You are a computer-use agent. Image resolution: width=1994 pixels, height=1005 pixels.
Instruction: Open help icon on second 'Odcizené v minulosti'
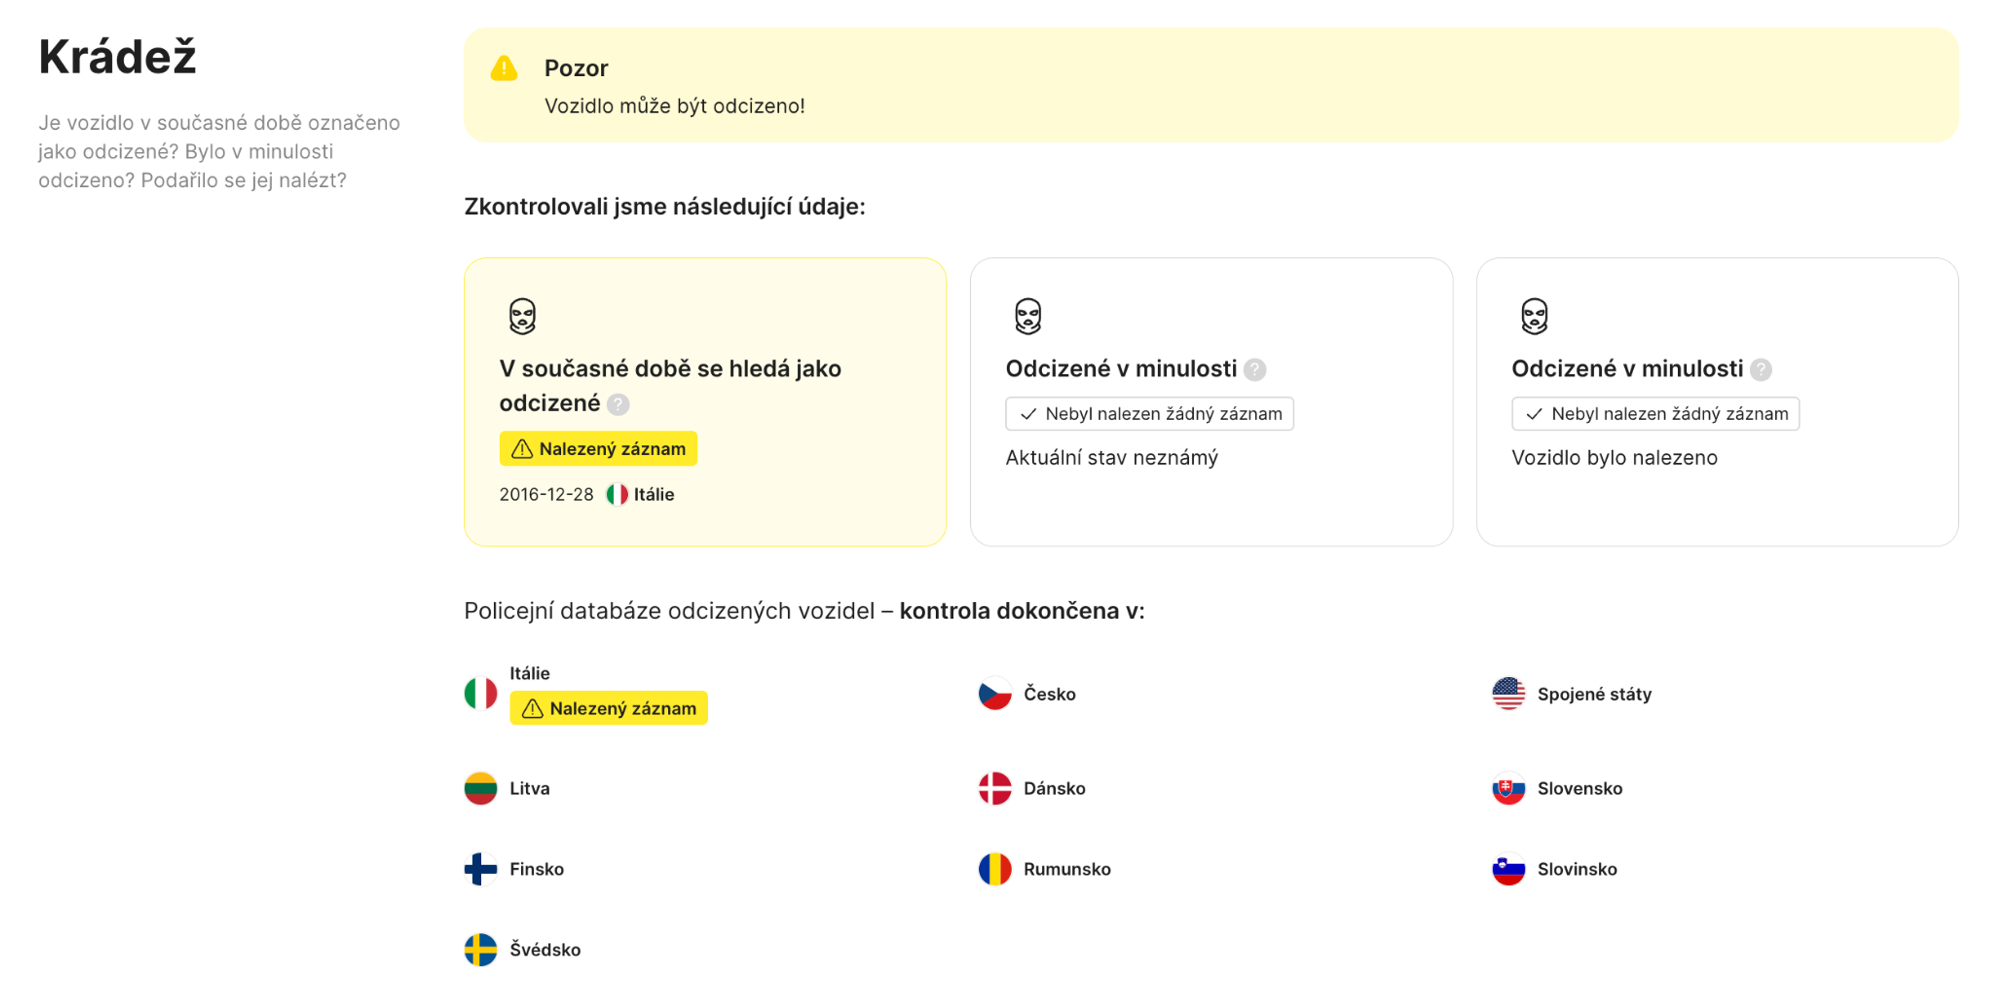click(x=1762, y=370)
